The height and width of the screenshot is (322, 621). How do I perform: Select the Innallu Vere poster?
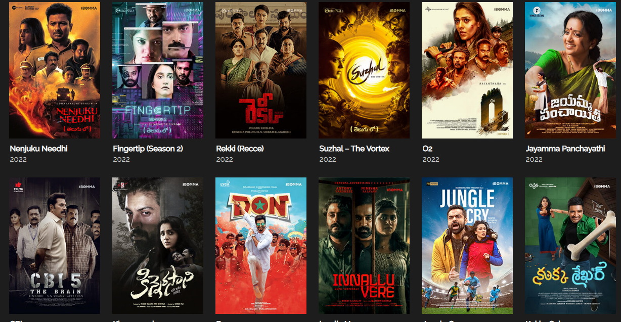click(x=364, y=246)
